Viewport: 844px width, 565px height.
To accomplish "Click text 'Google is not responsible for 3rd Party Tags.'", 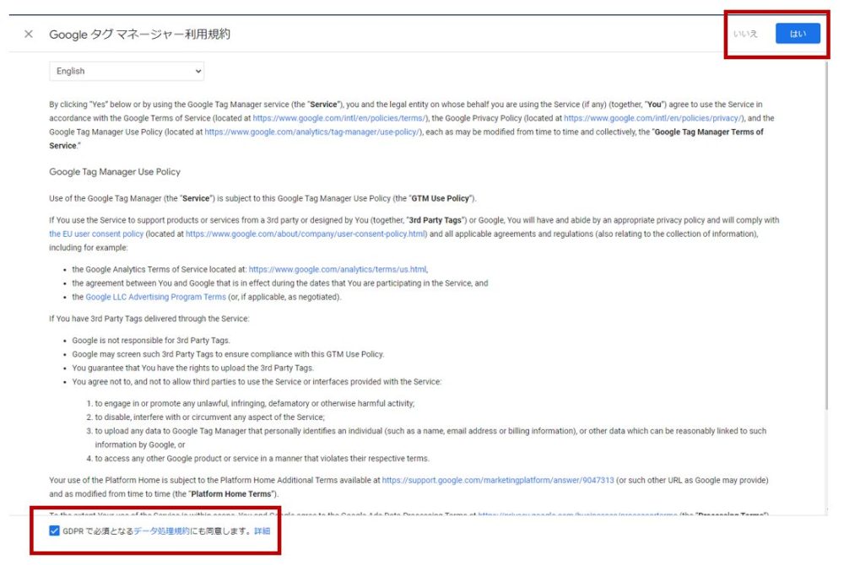I will coord(151,341).
